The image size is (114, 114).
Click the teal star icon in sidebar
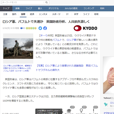point(106,104)
